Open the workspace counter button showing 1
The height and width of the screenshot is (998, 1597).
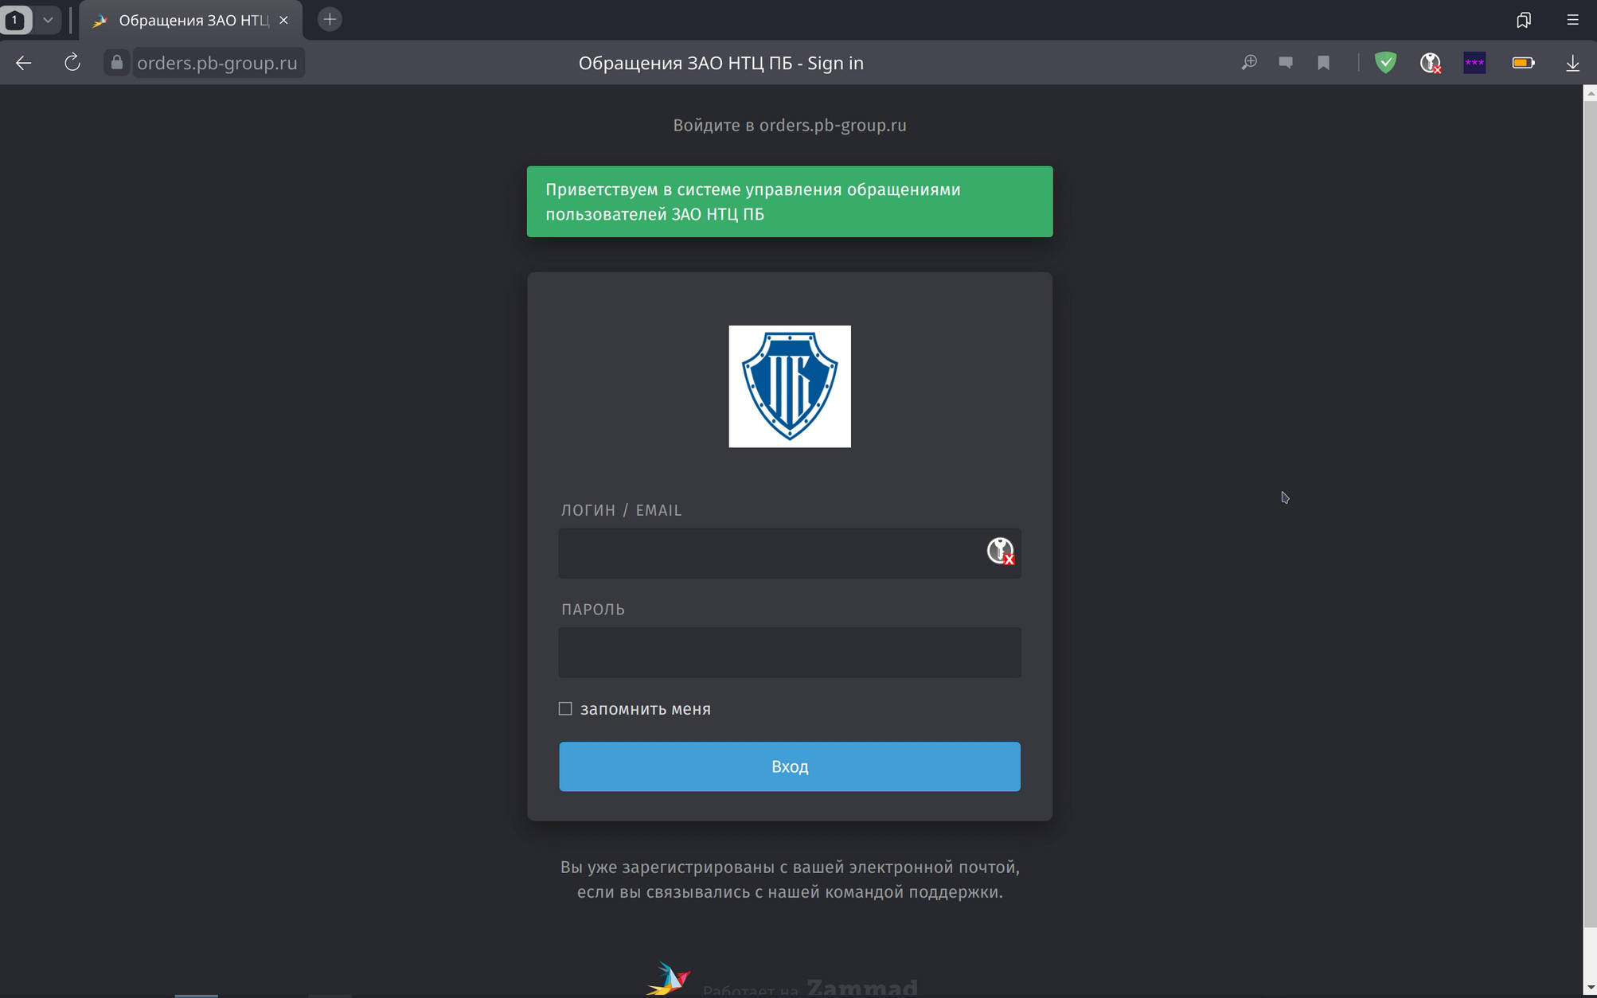[x=15, y=20]
